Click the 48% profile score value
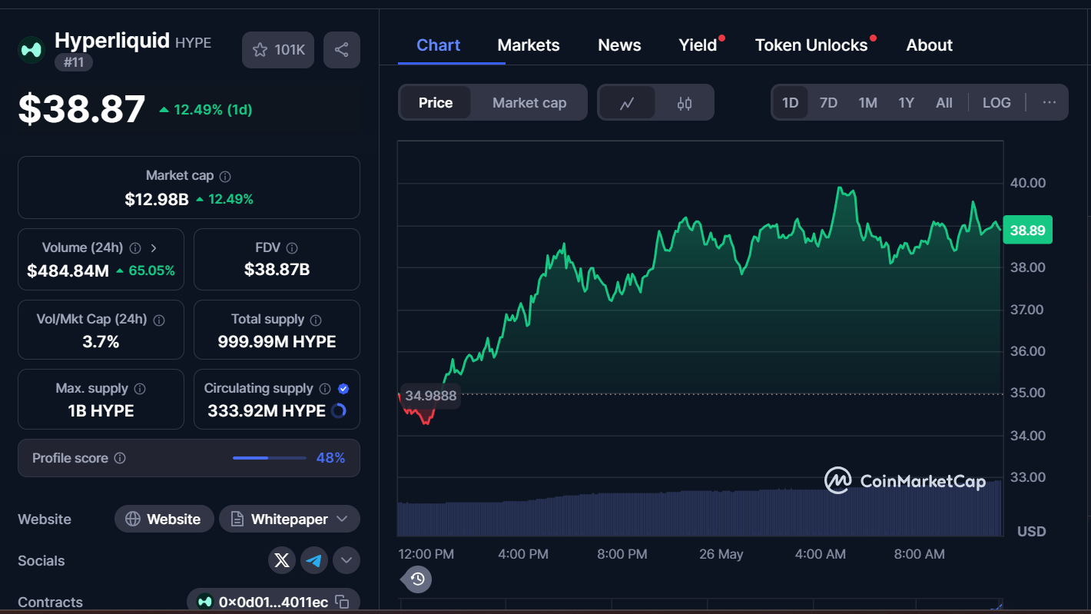The image size is (1091, 614). (x=330, y=458)
